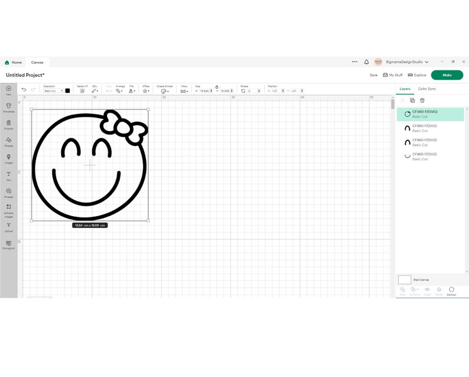Image resolution: width=469 pixels, height=377 pixels.
Task: Open the Edit tool dropdown
Action: pos(95,90)
